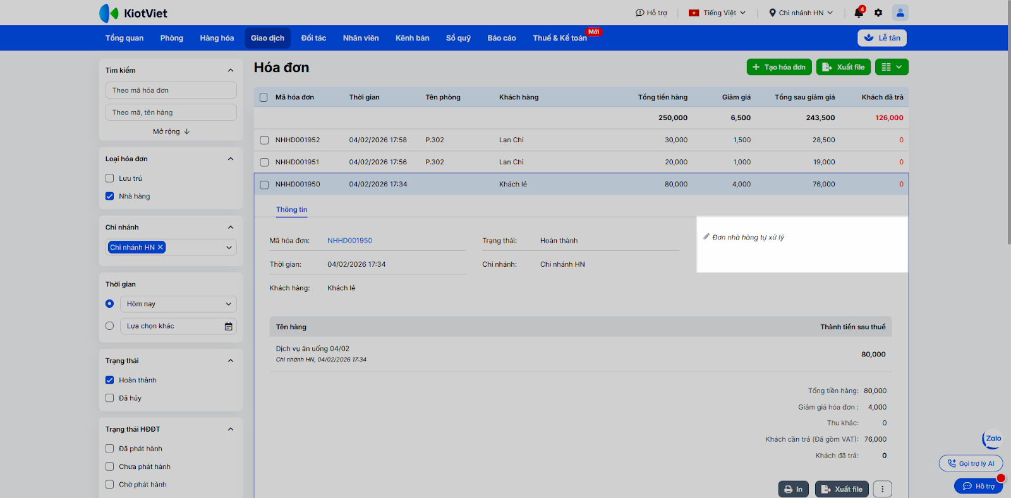Screen dimensions: 1011x498
Task: Uncheck the Nhà hàng invoice type
Action: pyautogui.click(x=110, y=196)
